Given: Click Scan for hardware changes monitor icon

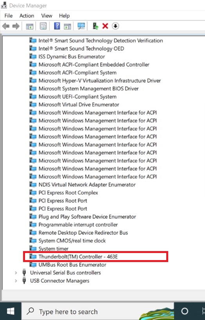Looking at the screenshot, I should click(81, 26).
